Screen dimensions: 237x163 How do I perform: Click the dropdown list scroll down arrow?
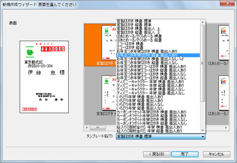pos(203,130)
